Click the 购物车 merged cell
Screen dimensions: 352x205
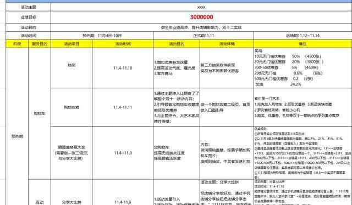(x=40, y=113)
